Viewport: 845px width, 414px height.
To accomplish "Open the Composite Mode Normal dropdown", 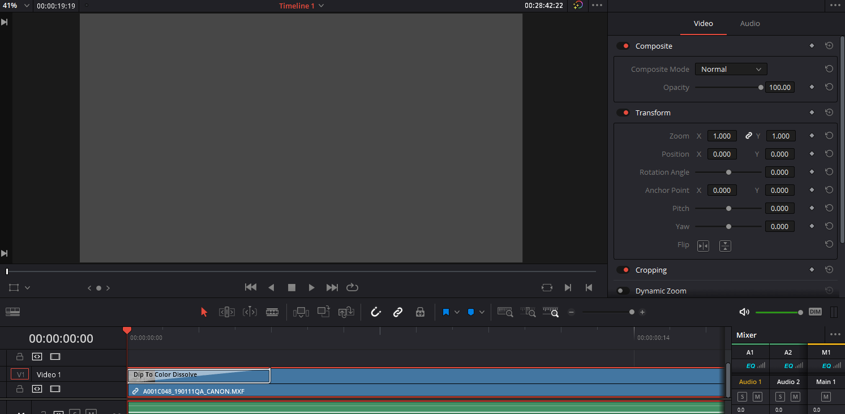I will coord(731,69).
